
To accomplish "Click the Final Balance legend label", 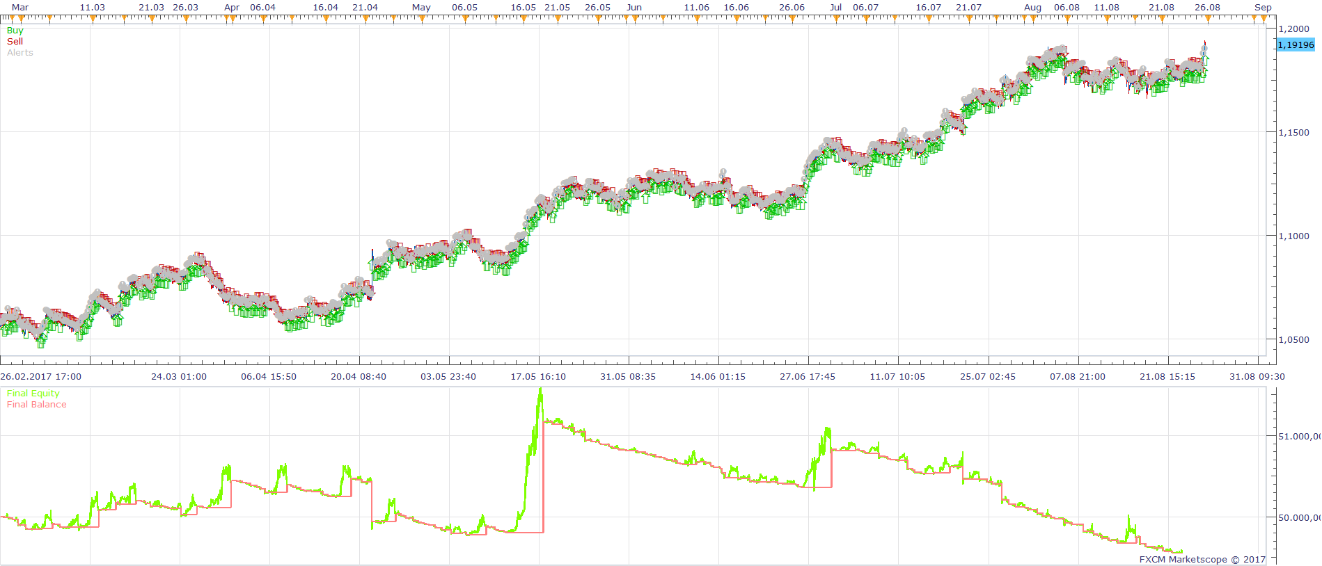I will click(37, 405).
